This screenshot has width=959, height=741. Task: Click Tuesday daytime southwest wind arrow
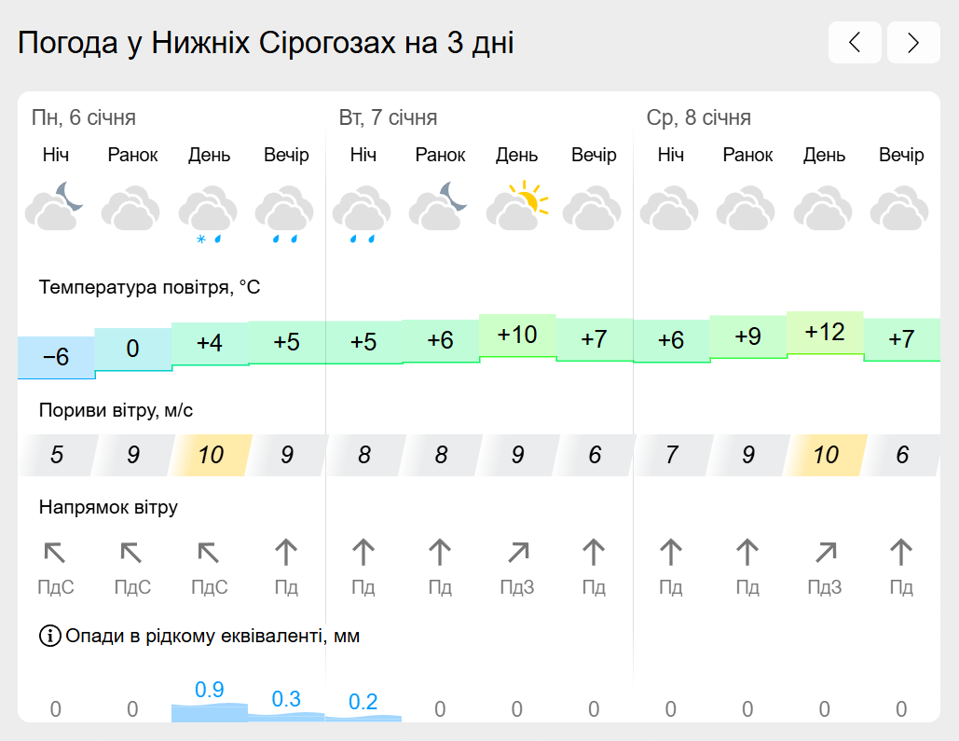tap(517, 553)
